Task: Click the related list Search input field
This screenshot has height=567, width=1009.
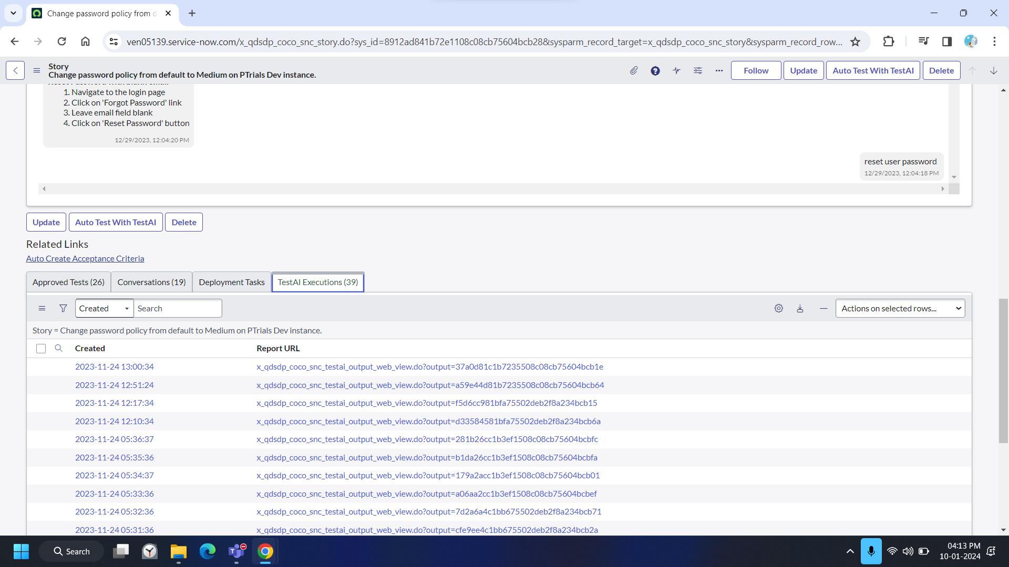Action: 178,308
